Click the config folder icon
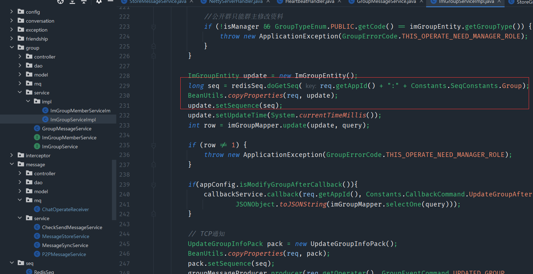This screenshot has height=274, width=533. pos(21,12)
